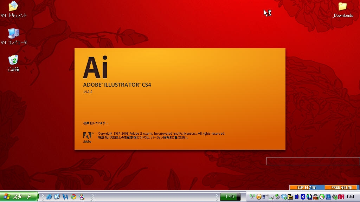Click the blue H-shaped Quick Launch icon
The image size is (360, 202).
[65, 197]
